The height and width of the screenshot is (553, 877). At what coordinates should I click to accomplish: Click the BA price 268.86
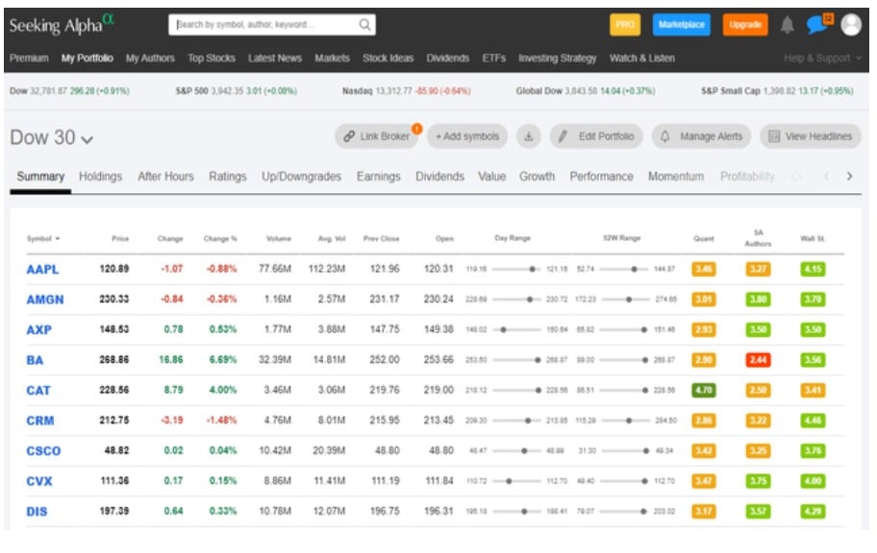point(114,360)
